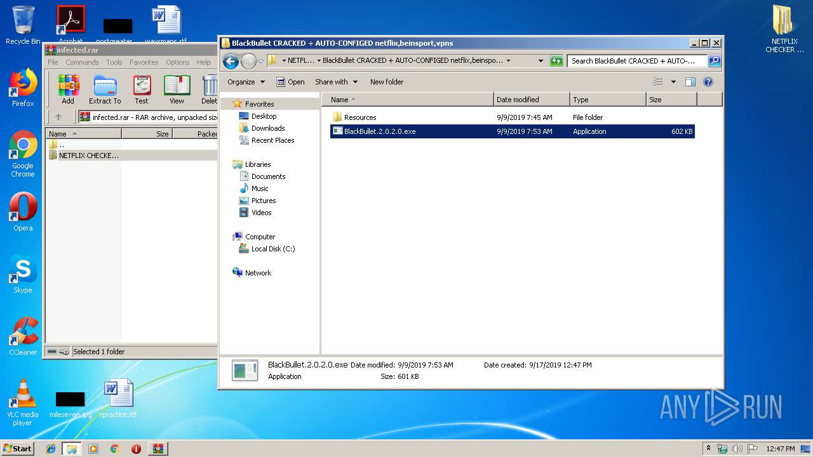The image size is (813, 457).
Task: Select the mileseven.jpg desktop file
Action: click(x=71, y=404)
